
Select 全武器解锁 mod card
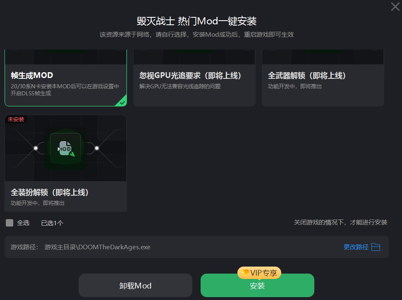(x=323, y=78)
